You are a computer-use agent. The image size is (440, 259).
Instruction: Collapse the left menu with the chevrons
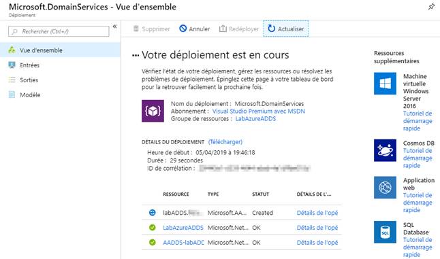pyautogui.click(x=115, y=27)
